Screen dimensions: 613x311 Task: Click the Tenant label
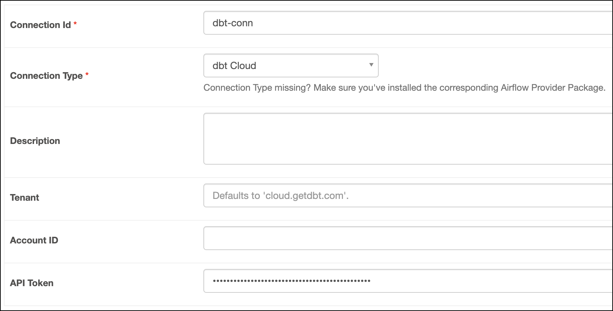(25, 197)
